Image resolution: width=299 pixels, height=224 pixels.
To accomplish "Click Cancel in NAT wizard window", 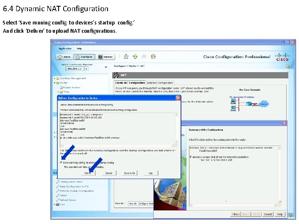I will pos(268,214).
